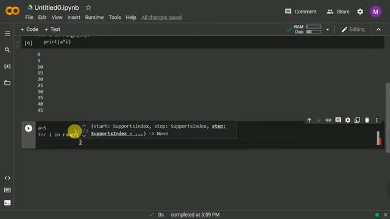Run the current code cell
The height and width of the screenshot is (219, 390).
[29, 128]
